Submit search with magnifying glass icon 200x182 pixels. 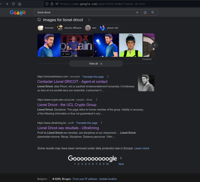coord(153,12)
